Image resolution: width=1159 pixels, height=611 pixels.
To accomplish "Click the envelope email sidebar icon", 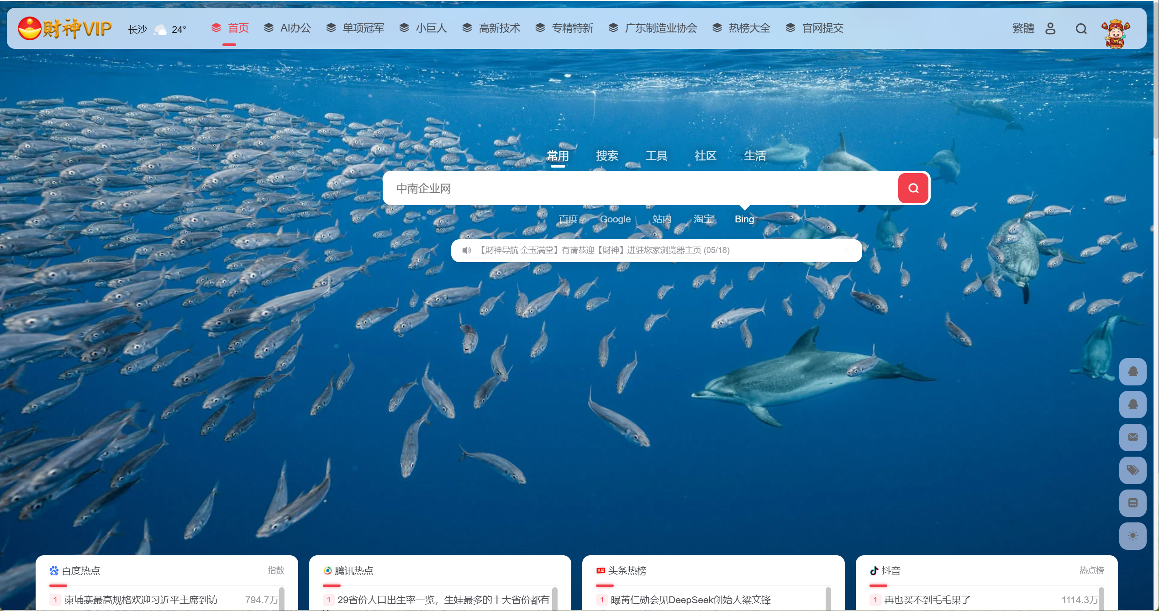I will [x=1133, y=437].
